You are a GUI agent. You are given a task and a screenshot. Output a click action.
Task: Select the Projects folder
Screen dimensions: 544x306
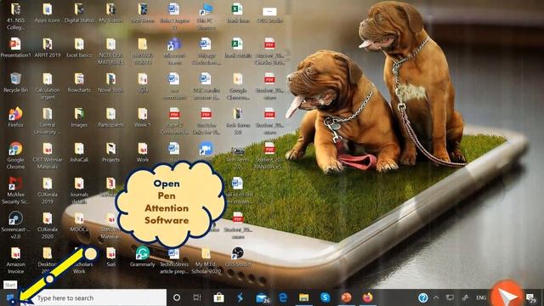(110, 152)
